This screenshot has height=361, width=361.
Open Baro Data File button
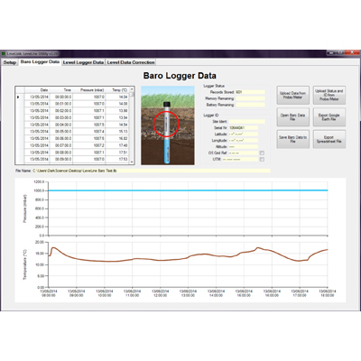coord(292,117)
